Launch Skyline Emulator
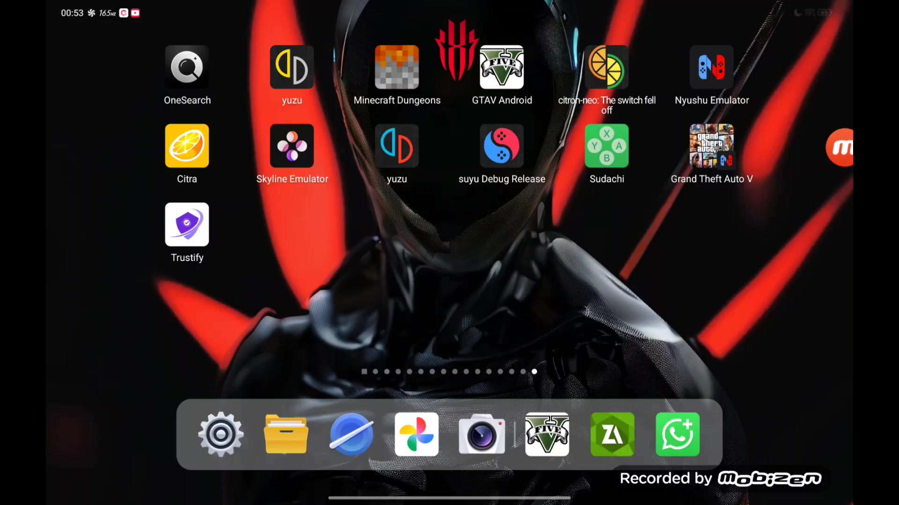The image size is (899, 505). click(292, 146)
